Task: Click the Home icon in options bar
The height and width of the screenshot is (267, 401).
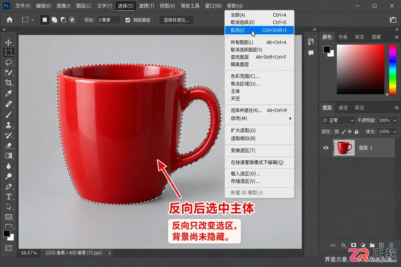Action: coord(10,20)
